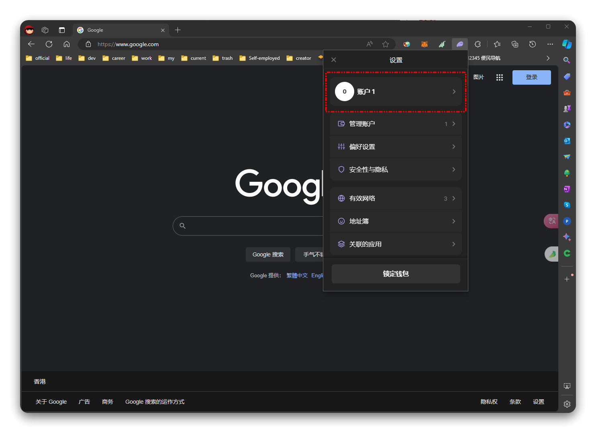596x433 pixels.
Task: Click the floating translate bubble
Action: point(551,221)
